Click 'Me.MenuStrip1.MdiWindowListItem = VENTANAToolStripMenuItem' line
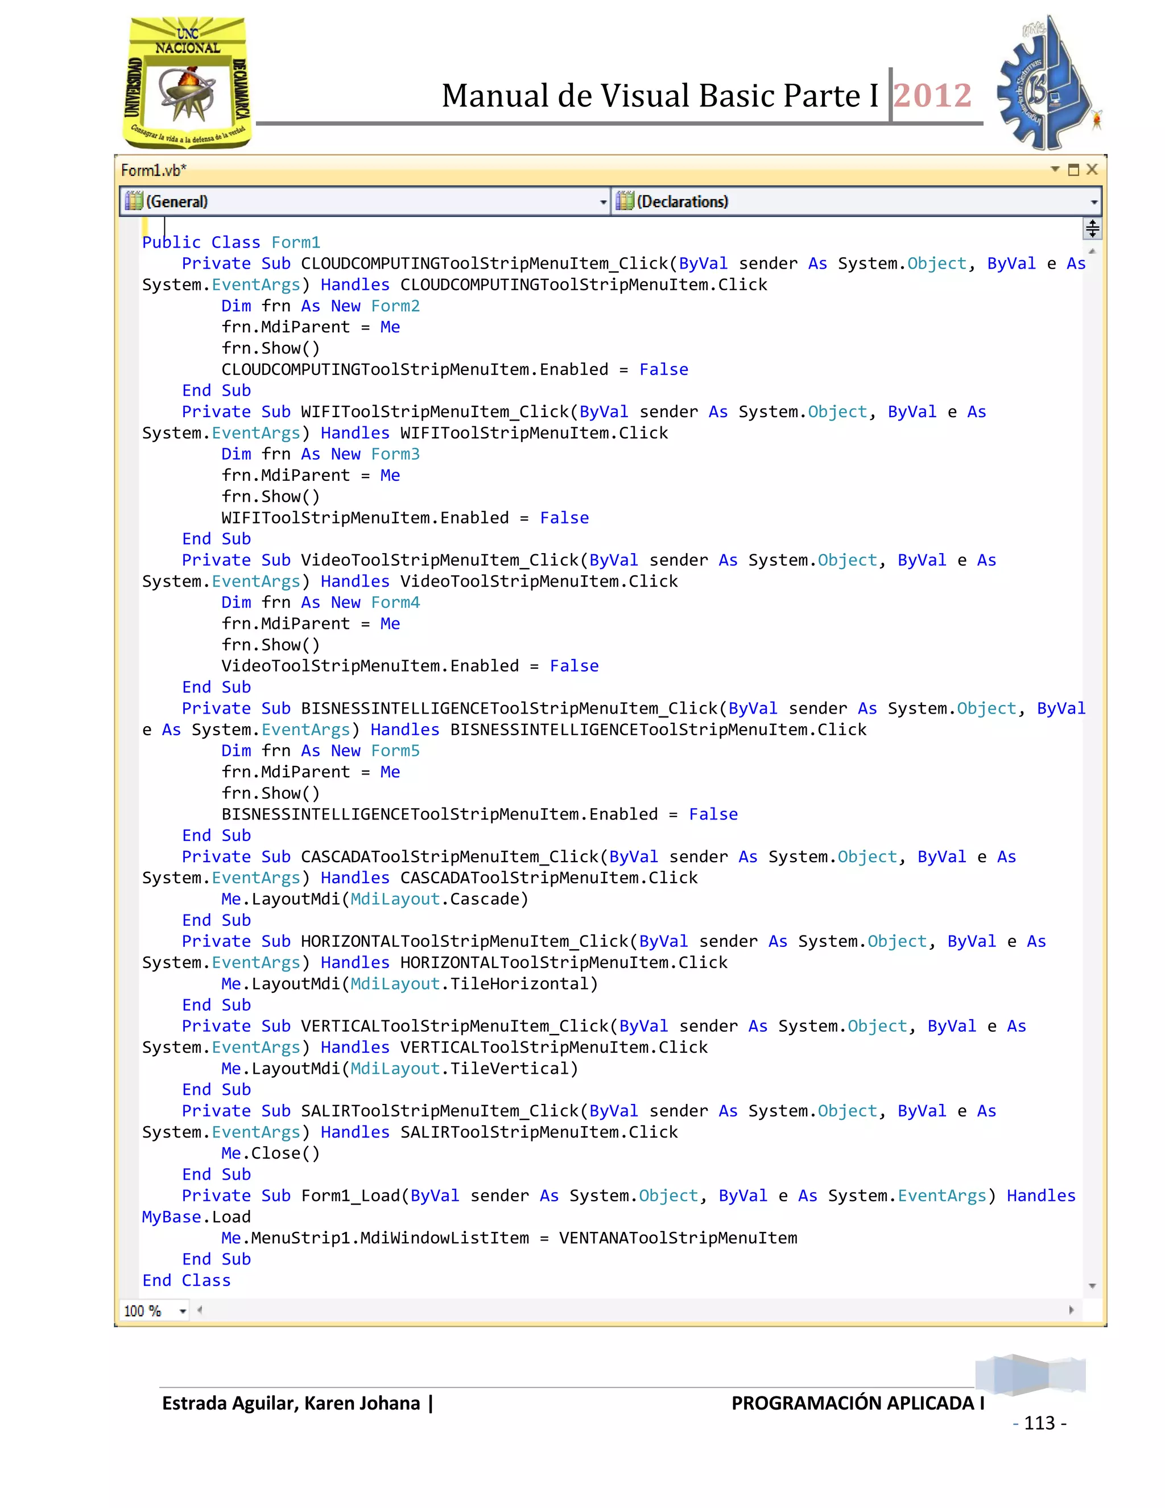 point(509,1238)
